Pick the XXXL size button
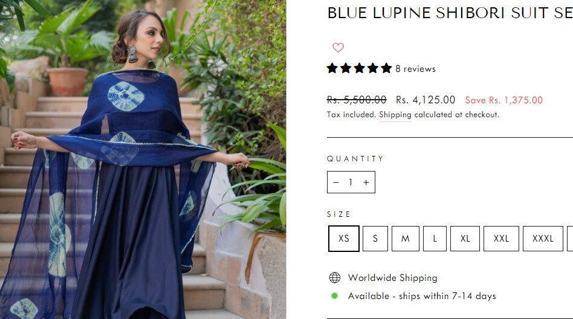This screenshot has width=573, height=319. [x=543, y=239]
